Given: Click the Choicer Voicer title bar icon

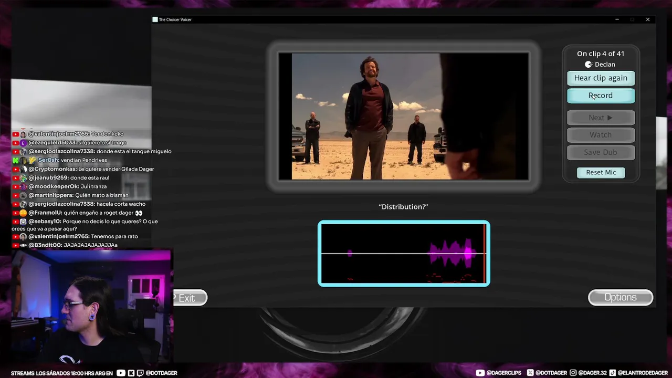Looking at the screenshot, I should 155,19.
